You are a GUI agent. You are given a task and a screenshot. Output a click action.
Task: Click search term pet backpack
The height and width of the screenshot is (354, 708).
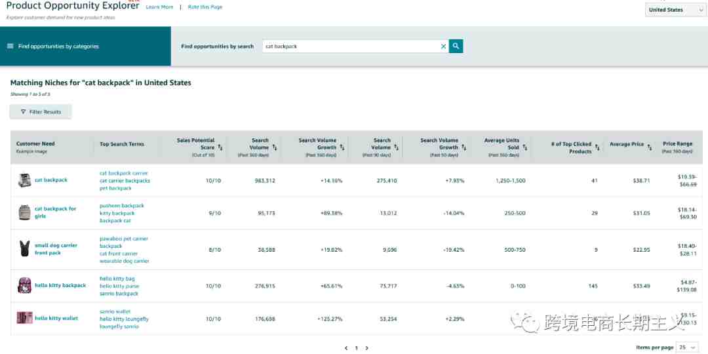pos(115,188)
